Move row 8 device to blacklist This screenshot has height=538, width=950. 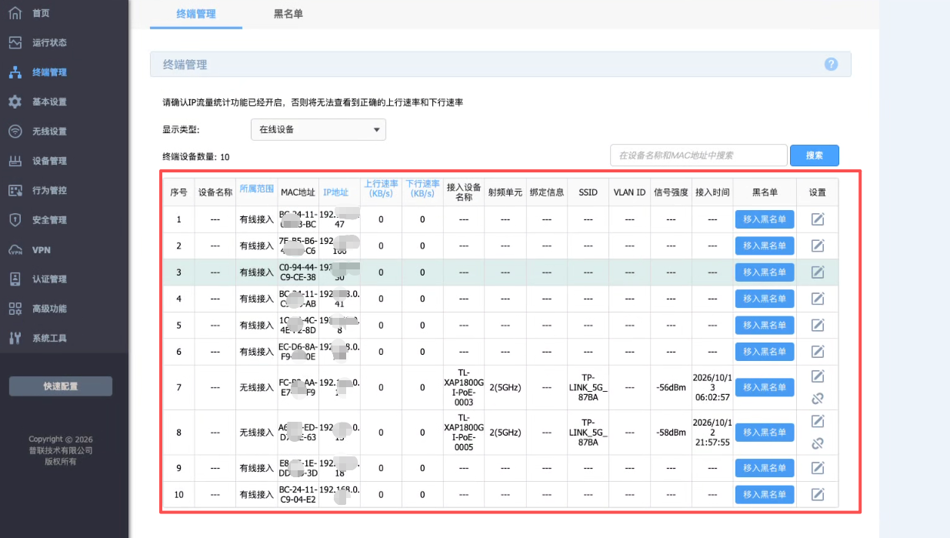click(765, 433)
